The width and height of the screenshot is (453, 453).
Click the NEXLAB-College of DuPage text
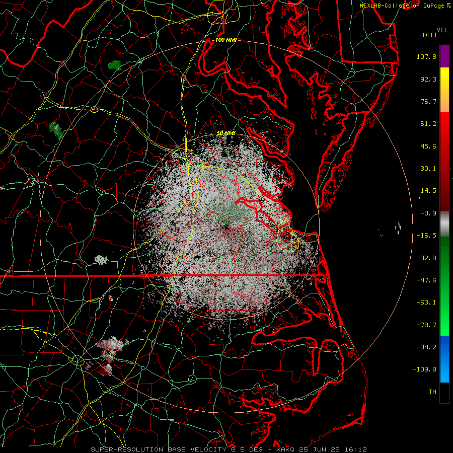tap(402, 6)
